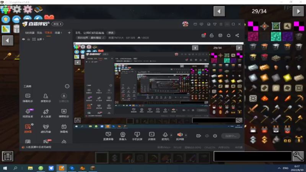Toggle visibility eye of 全屏 1 source
Viewport: 306px width, 172px height.
point(23,39)
